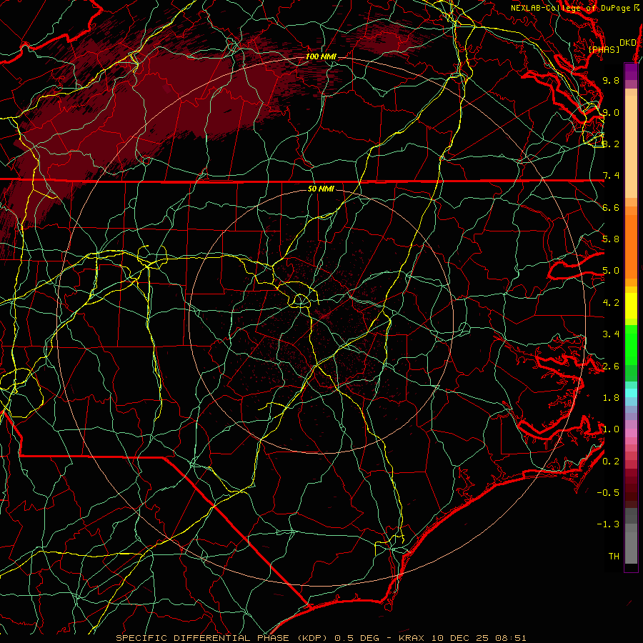Select the 0.2 scale value

pos(611,462)
